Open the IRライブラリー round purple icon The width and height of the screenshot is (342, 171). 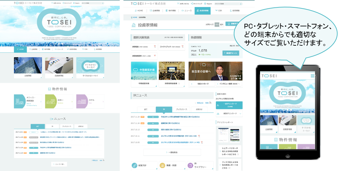pyautogui.click(x=191, y=166)
